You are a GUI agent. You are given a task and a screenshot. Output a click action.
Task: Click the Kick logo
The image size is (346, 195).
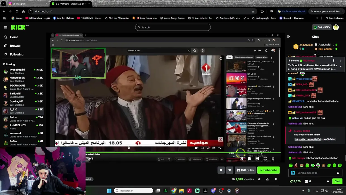[19, 27]
